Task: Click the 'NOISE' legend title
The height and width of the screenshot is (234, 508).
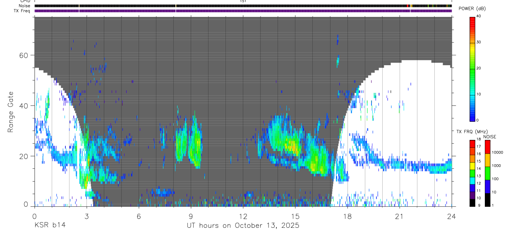Action: click(x=490, y=137)
